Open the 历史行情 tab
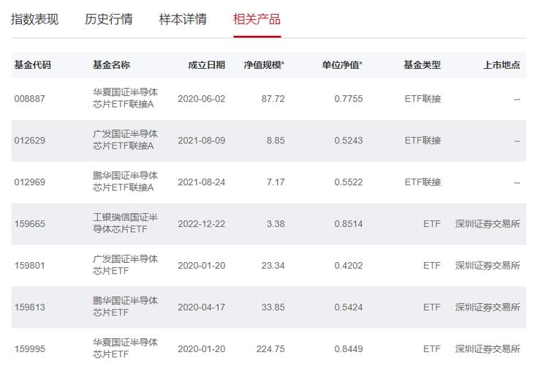The image size is (541, 366). click(x=109, y=19)
